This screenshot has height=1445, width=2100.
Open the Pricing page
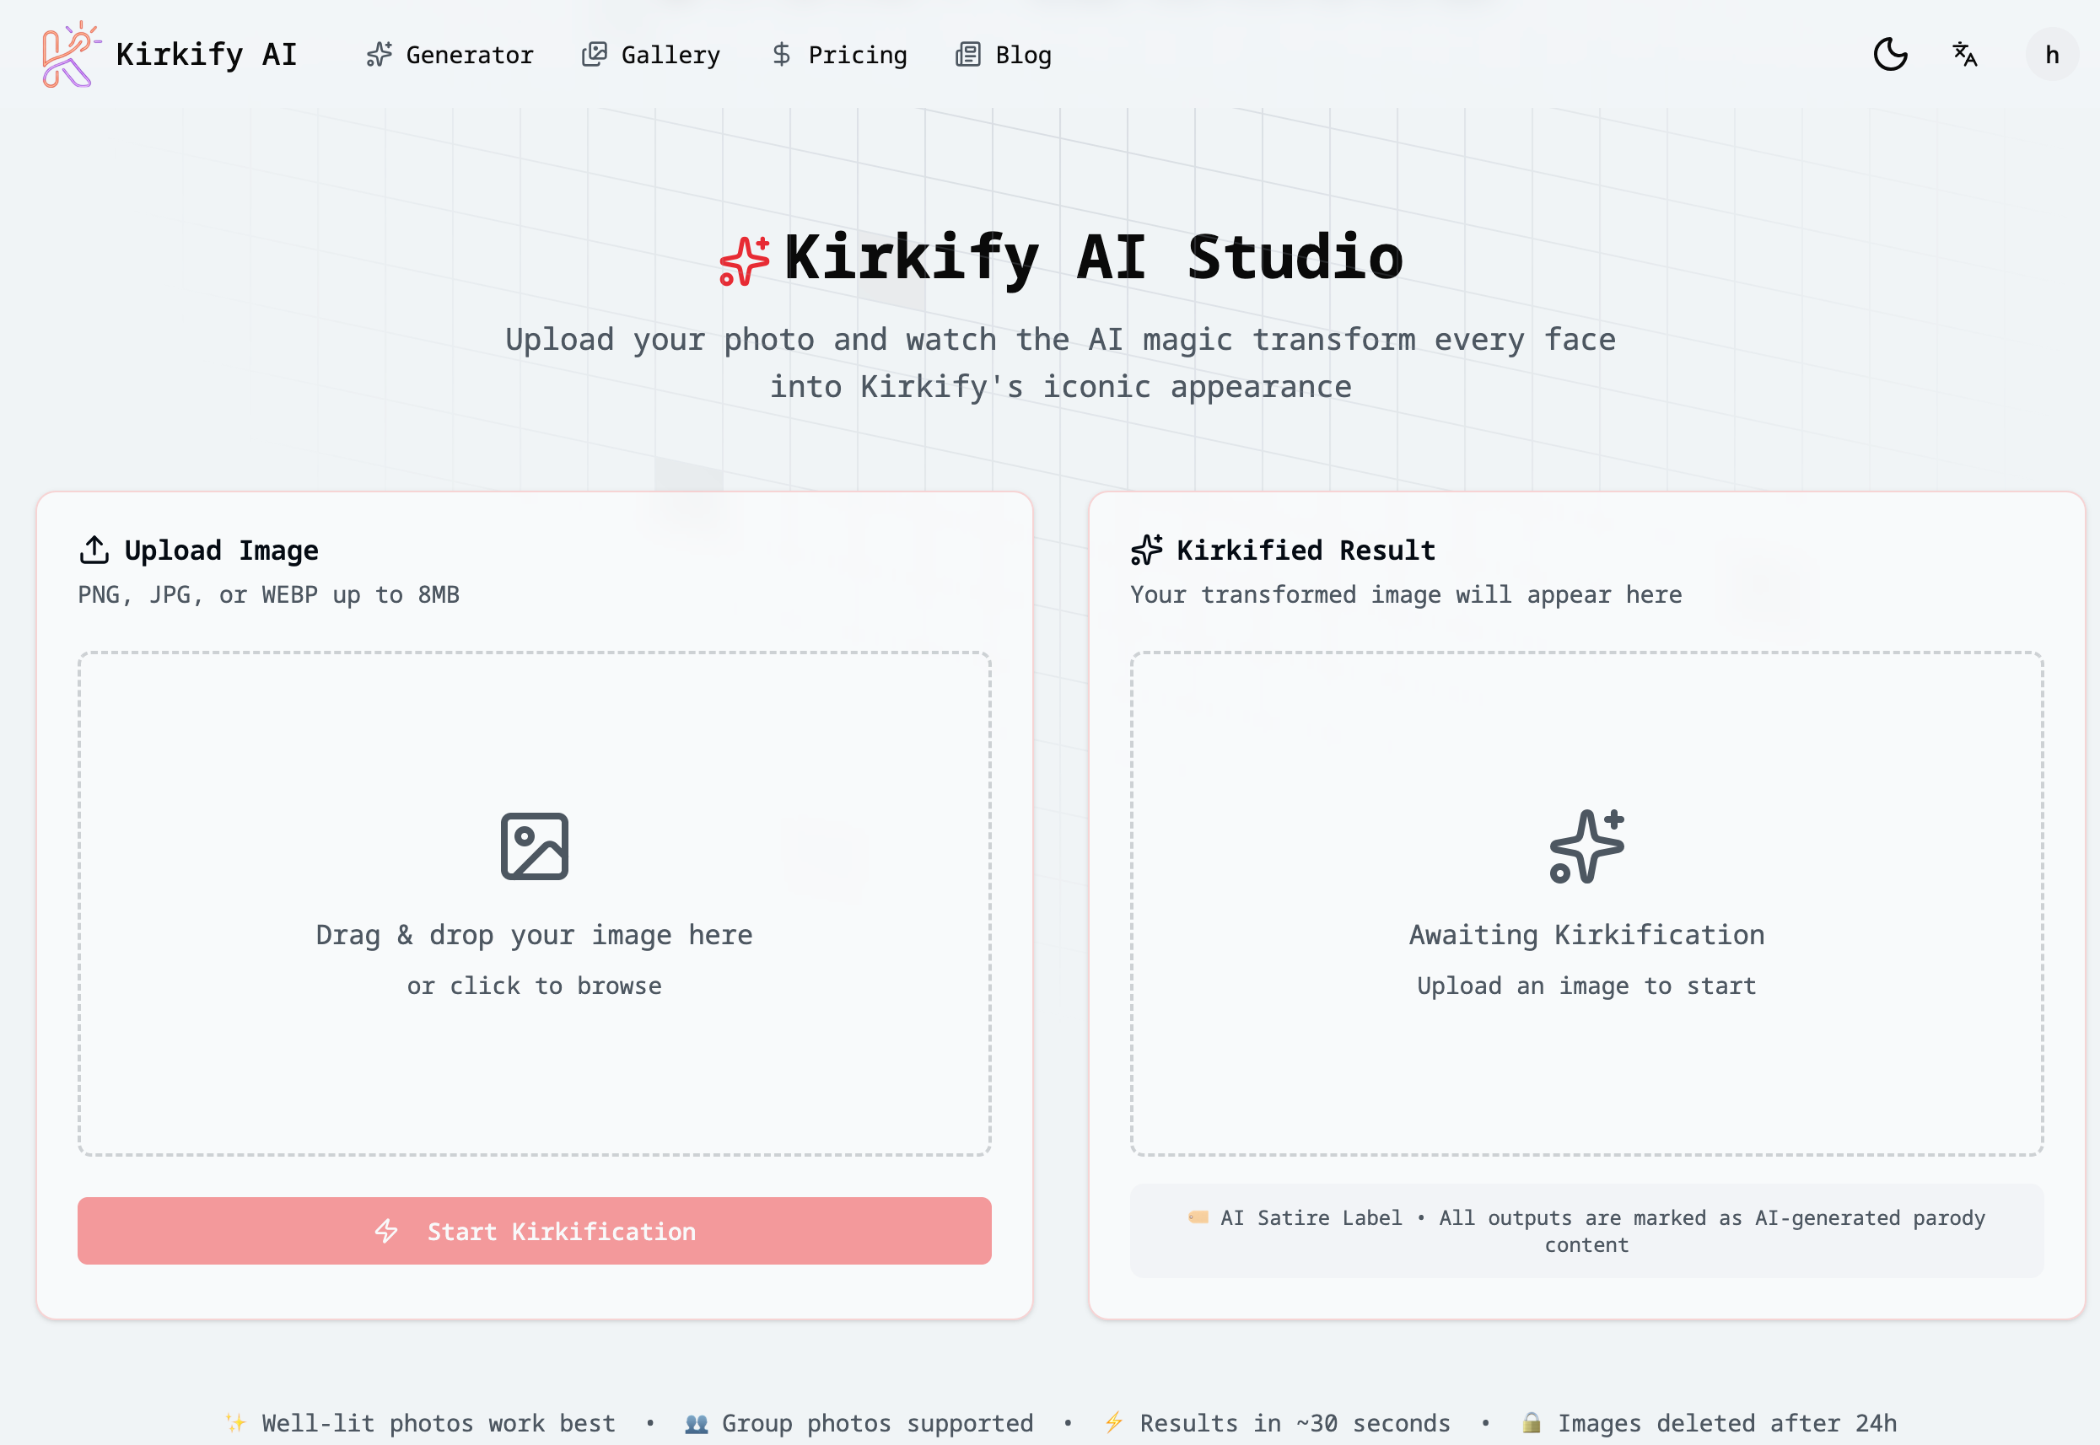coord(838,54)
